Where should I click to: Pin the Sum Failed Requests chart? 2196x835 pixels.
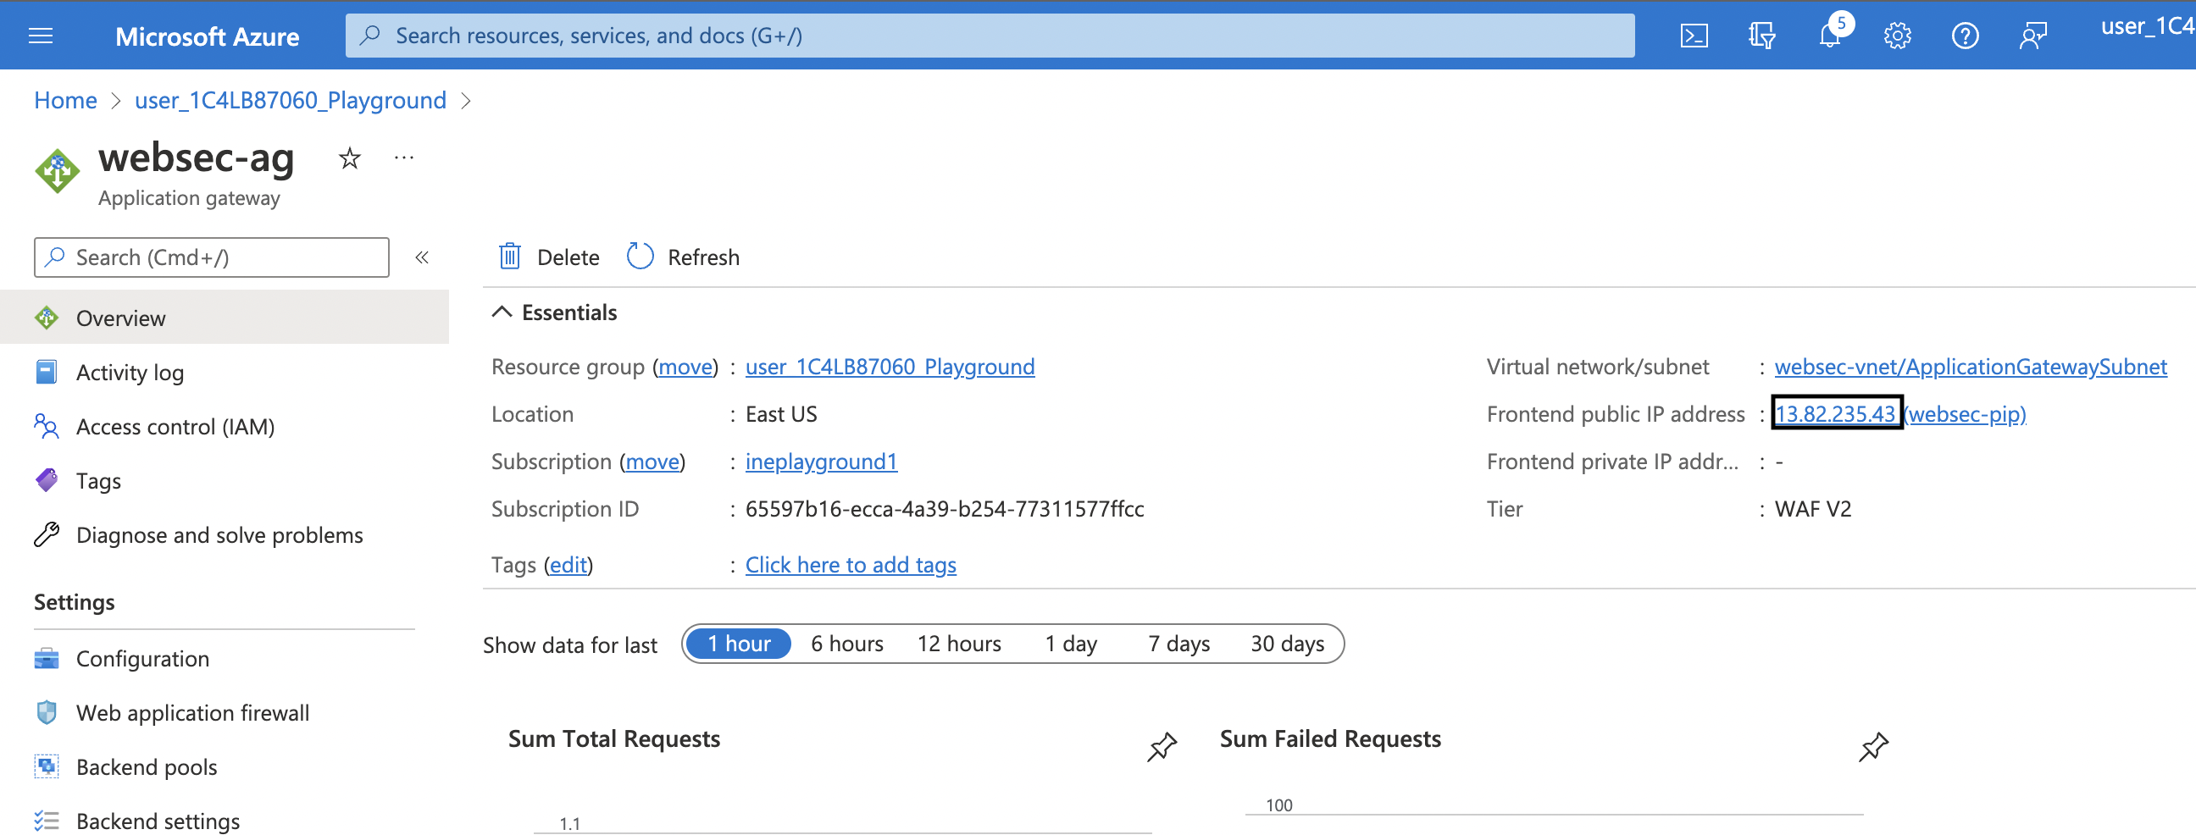tap(1872, 746)
